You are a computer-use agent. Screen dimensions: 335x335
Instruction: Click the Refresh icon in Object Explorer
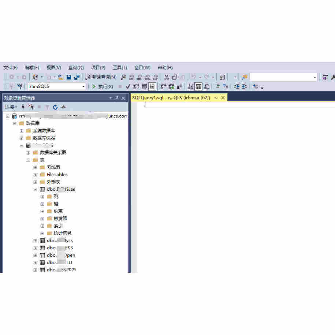point(55,107)
